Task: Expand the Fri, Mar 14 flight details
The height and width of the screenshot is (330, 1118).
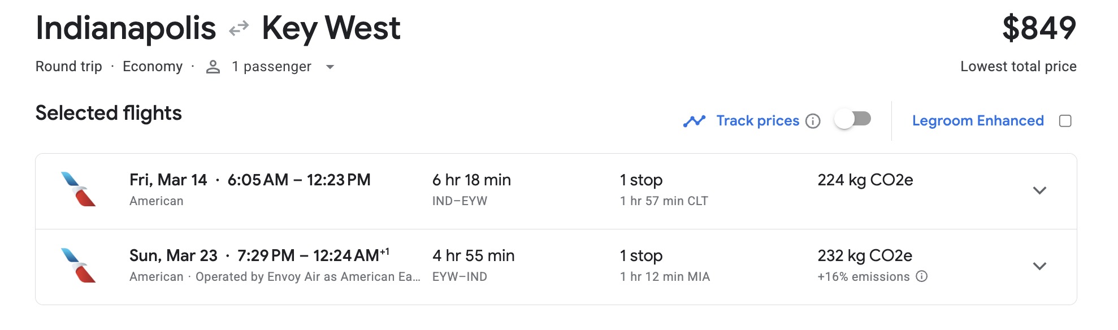Action: (x=1039, y=190)
